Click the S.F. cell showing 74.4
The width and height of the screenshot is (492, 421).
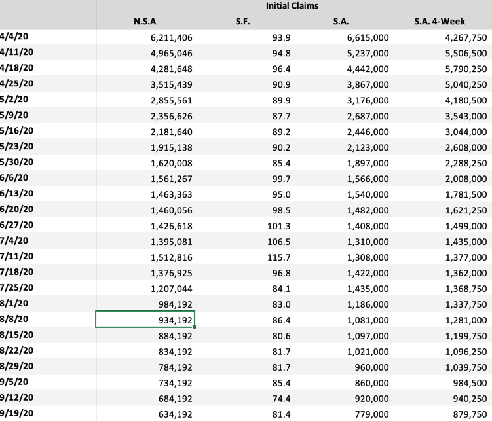click(x=281, y=399)
